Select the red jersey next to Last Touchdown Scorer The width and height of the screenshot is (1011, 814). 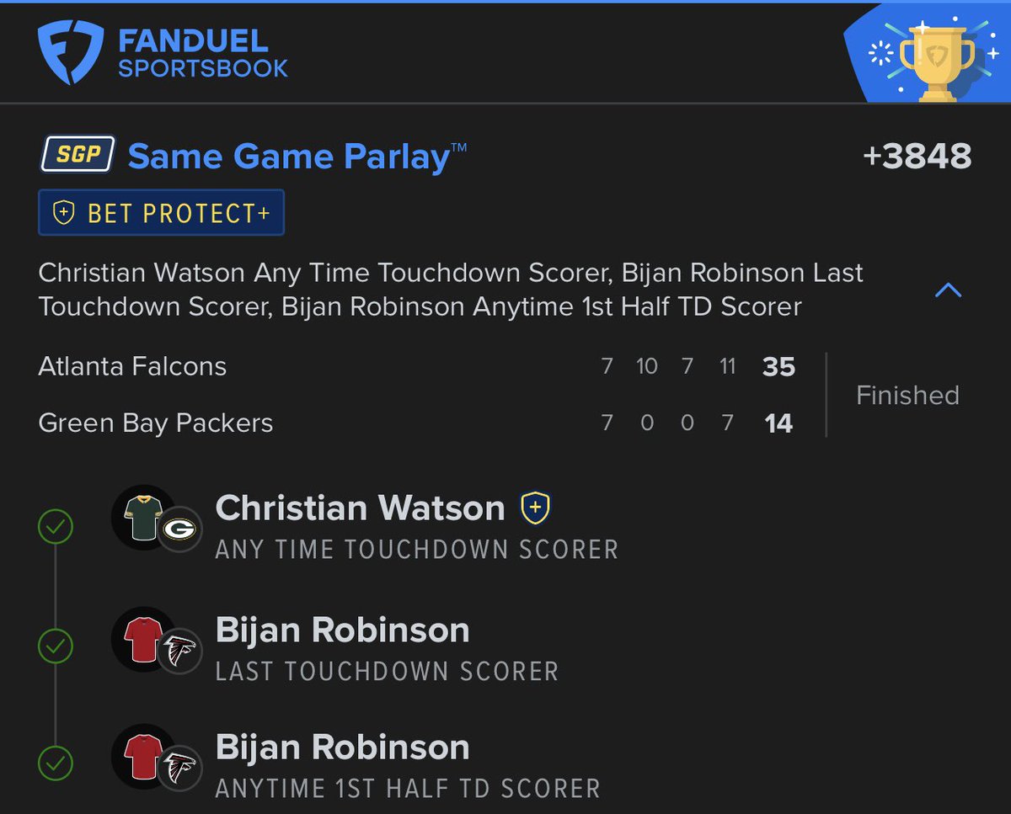[x=142, y=638]
